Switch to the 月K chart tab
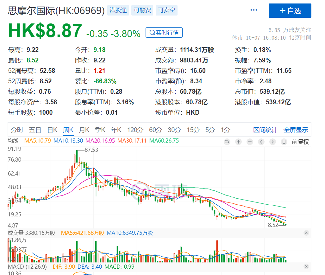The width and height of the screenshot is (325, 275). coord(84,130)
